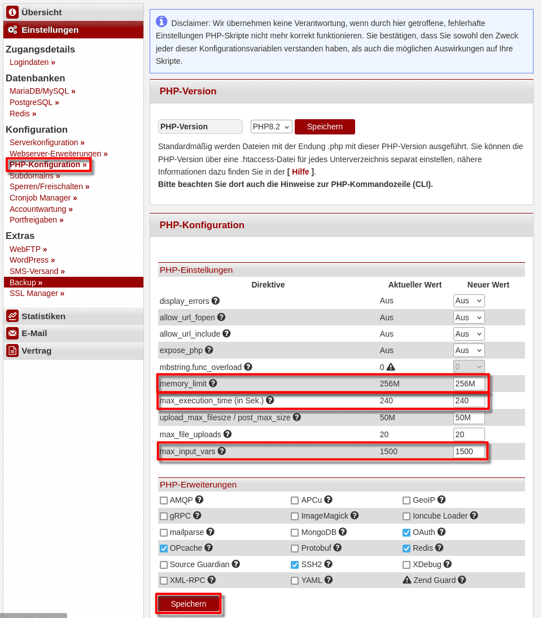Click the help icon beside memory_limit

(213, 383)
